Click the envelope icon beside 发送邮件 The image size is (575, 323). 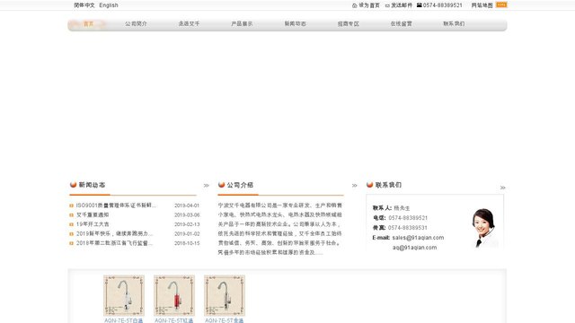[x=387, y=5]
